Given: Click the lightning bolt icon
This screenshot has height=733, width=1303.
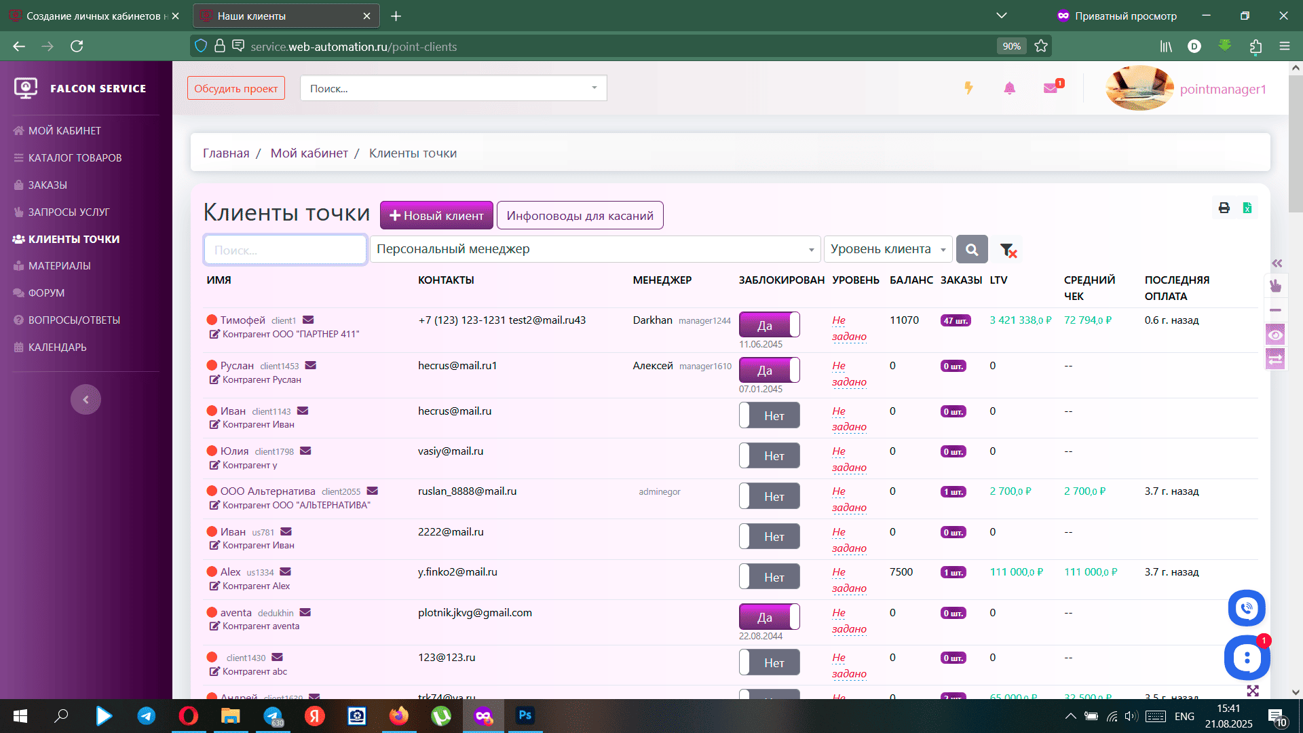Looking at the screenshot, I should coord(968,88).
